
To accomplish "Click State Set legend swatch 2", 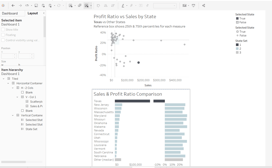I will click(237, 49).
